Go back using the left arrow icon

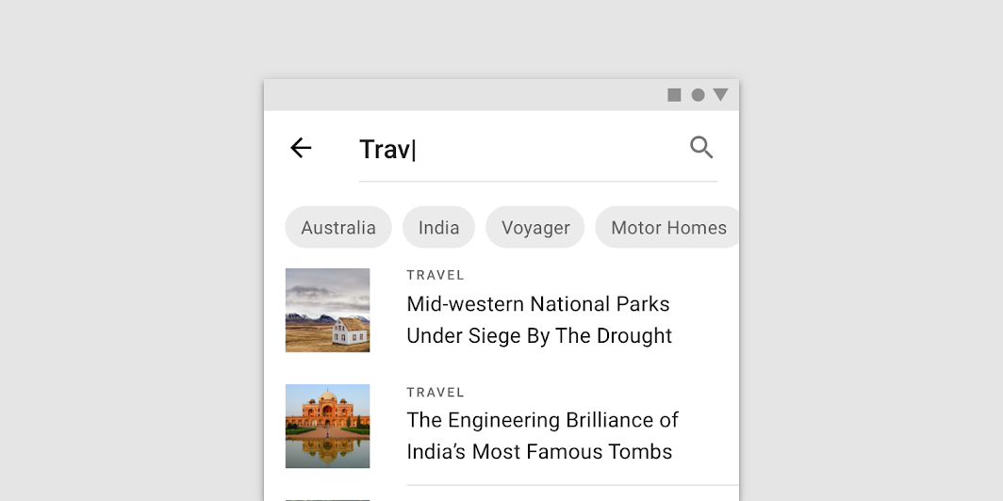(x=301, y=148)
